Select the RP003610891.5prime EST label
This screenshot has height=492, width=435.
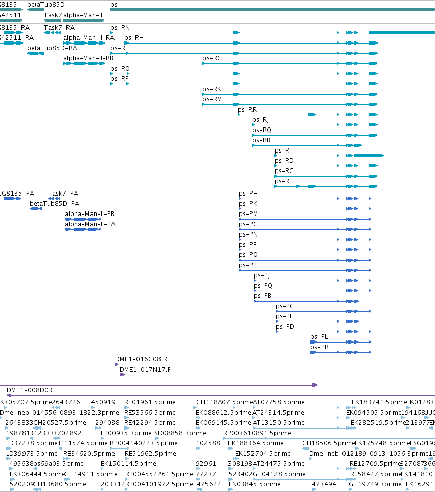click(258, 433)
